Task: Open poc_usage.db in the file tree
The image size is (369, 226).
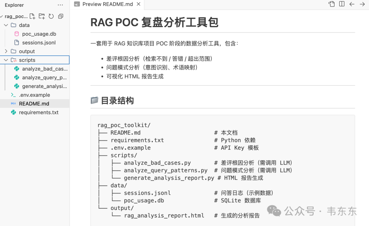Action: pos(39,34)
